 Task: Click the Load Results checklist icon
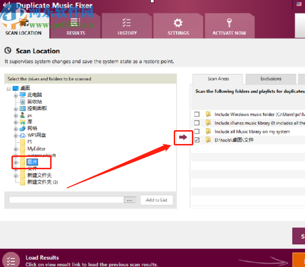11,260
